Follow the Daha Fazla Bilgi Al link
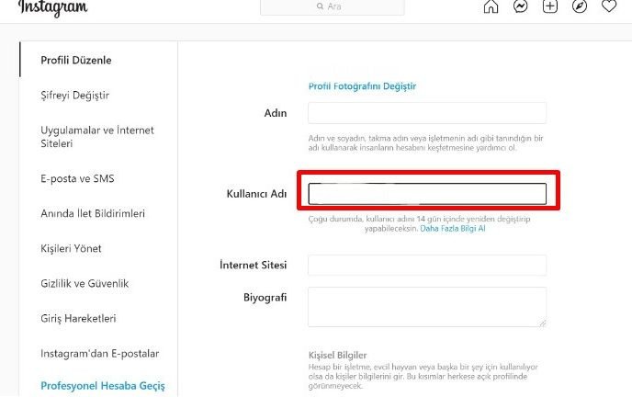Screen dimensions: 632x397 (x=453, y=229)
